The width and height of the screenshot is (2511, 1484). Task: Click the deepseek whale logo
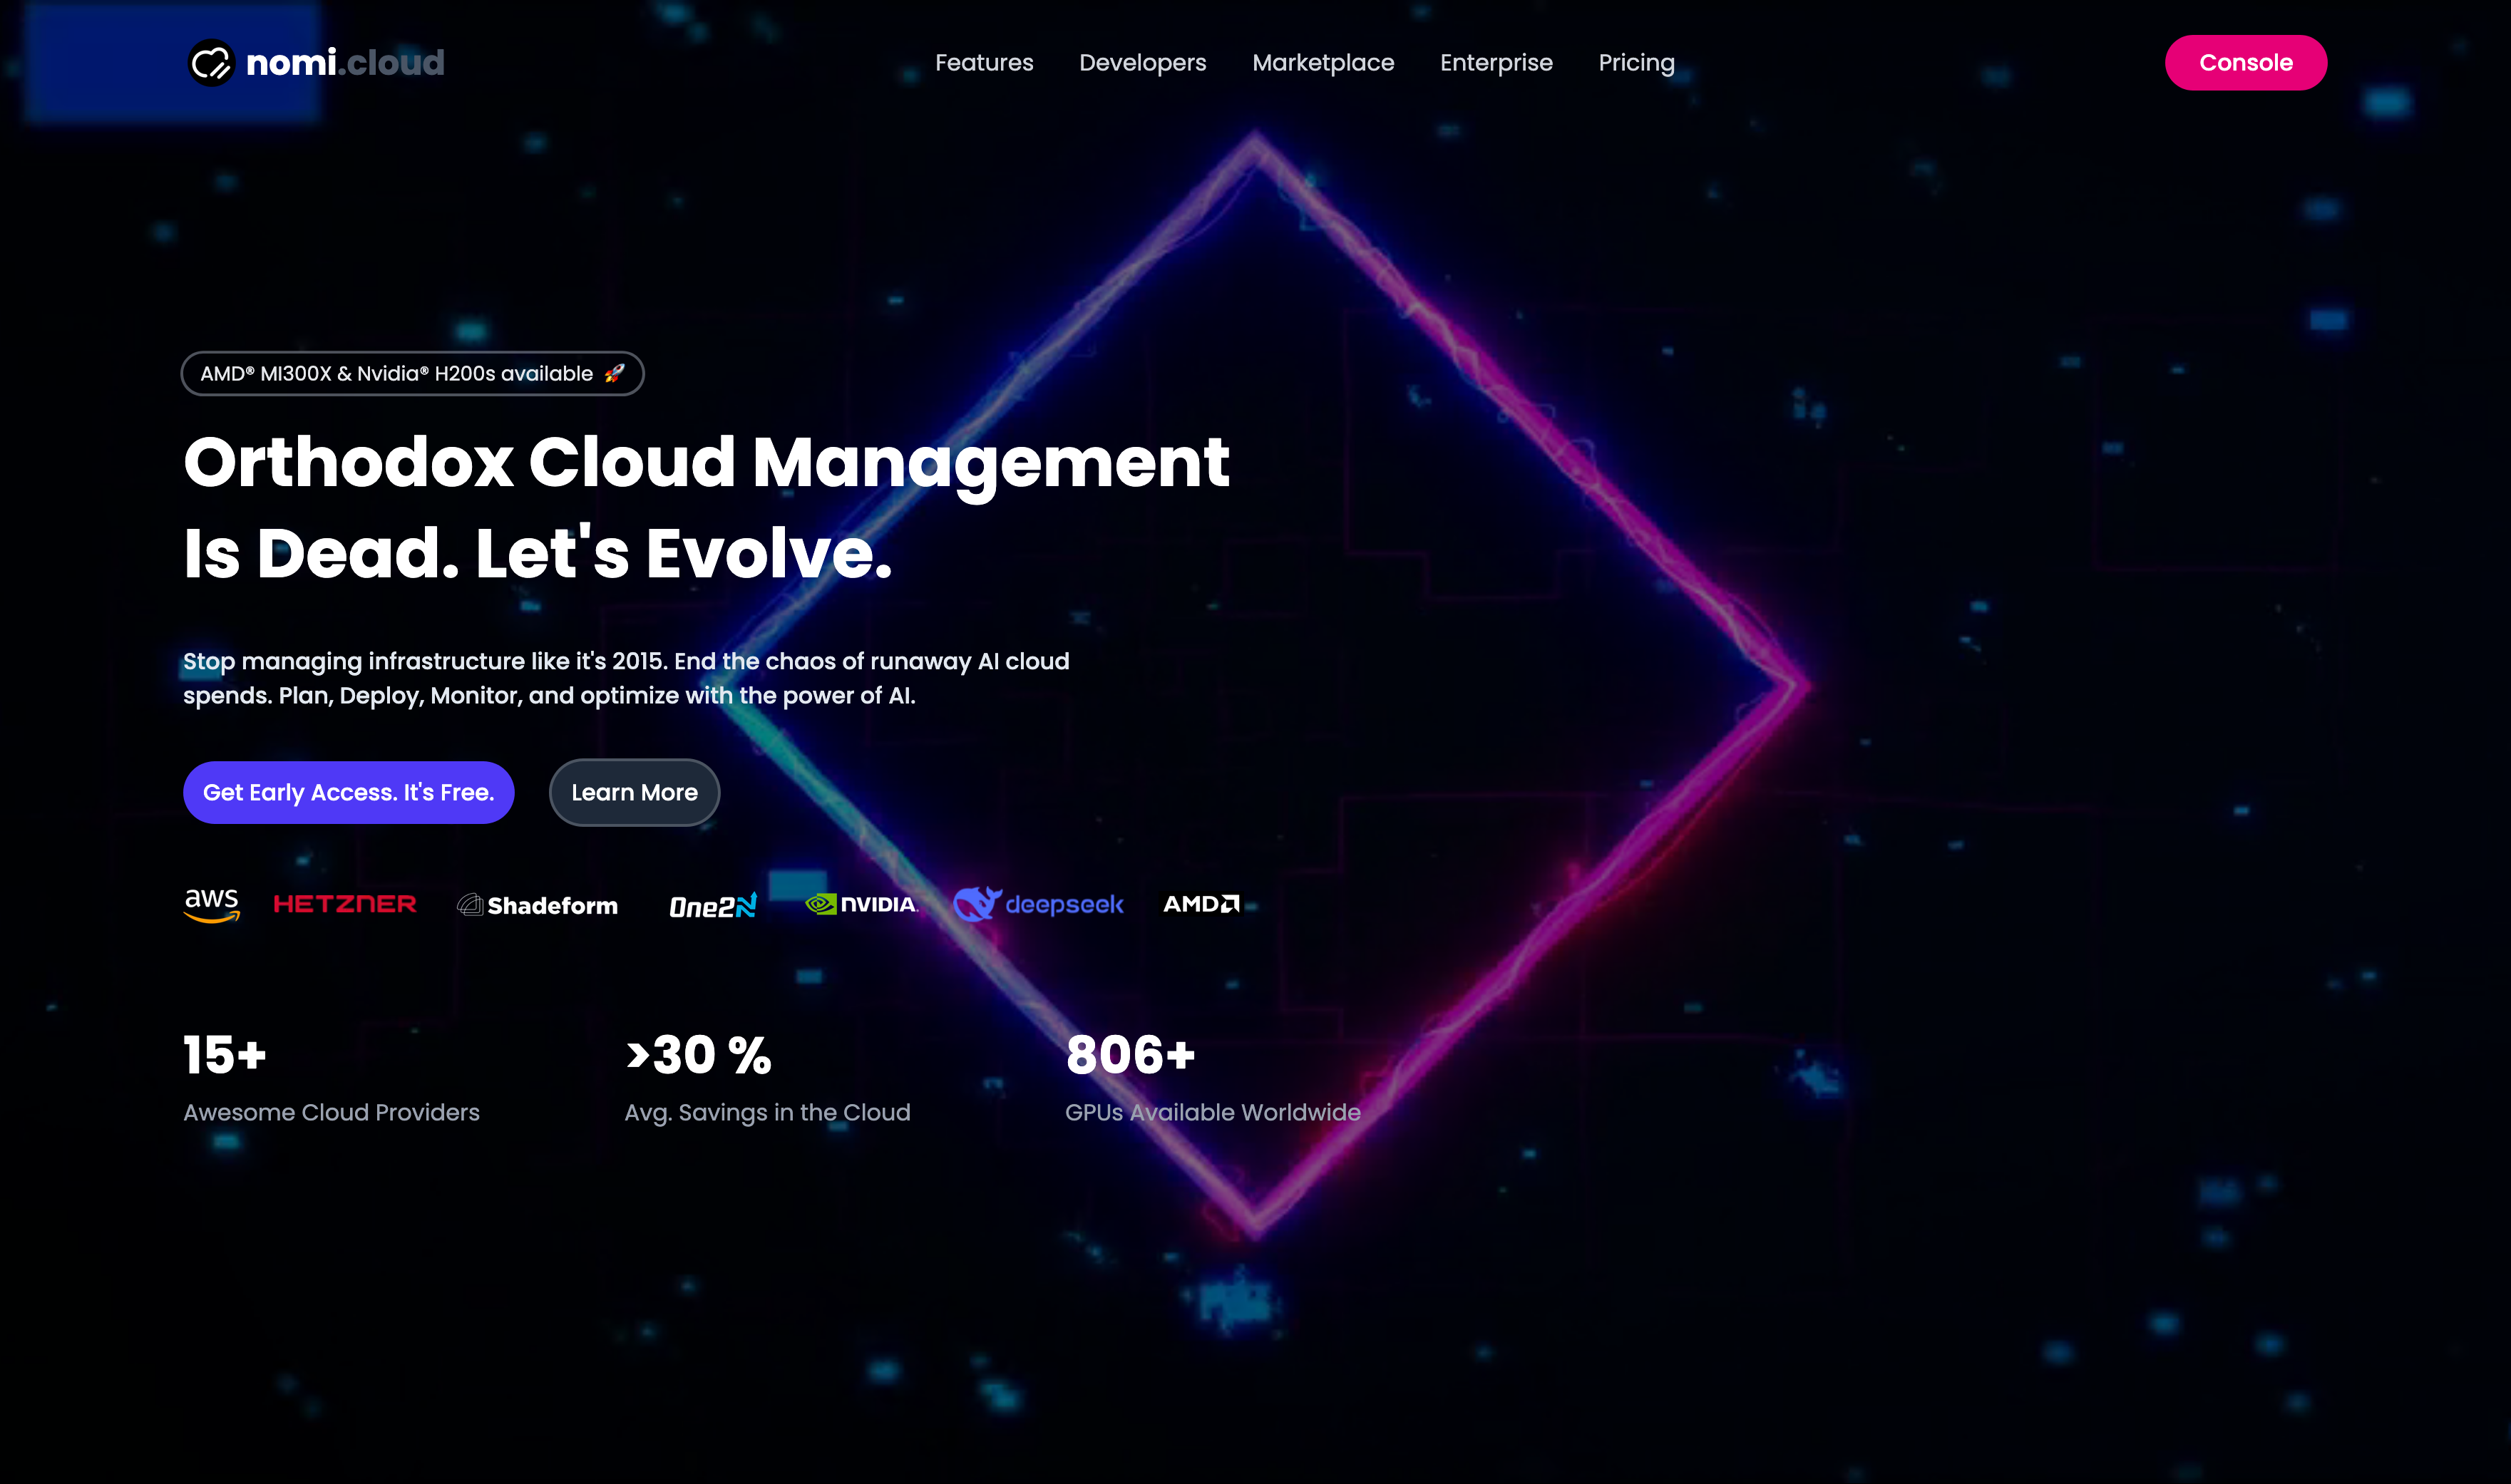coord(977,903)
